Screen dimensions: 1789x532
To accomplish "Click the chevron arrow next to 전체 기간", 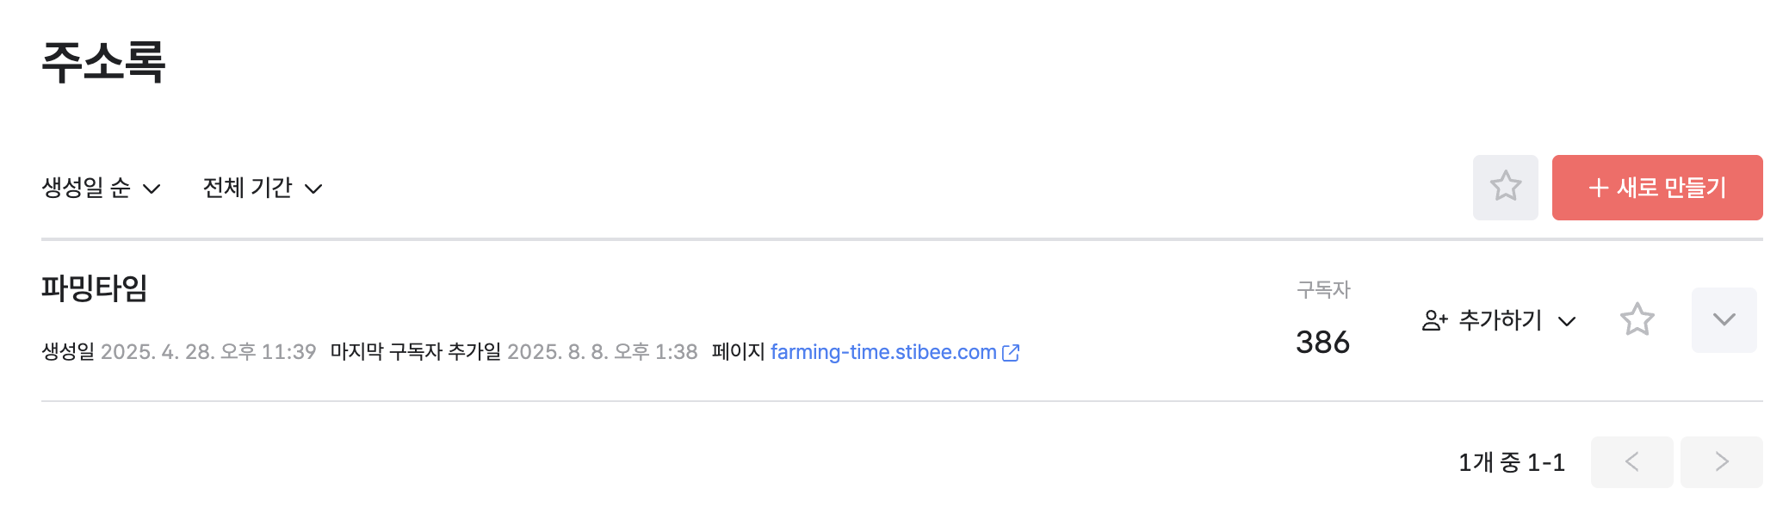I will click(313, 189).
